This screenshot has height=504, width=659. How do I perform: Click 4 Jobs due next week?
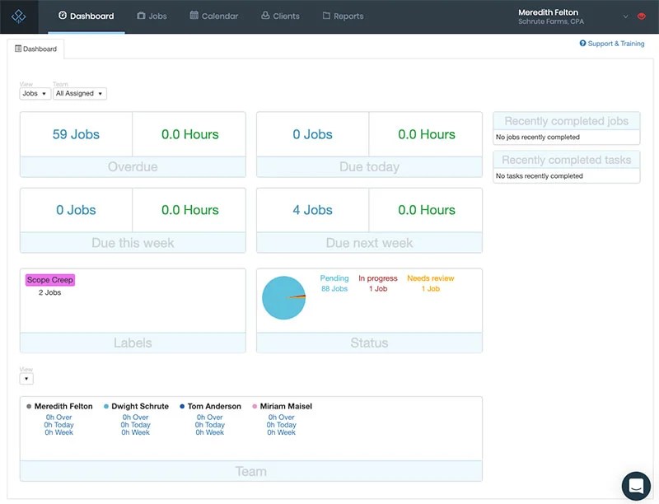[x=313, y=210]
